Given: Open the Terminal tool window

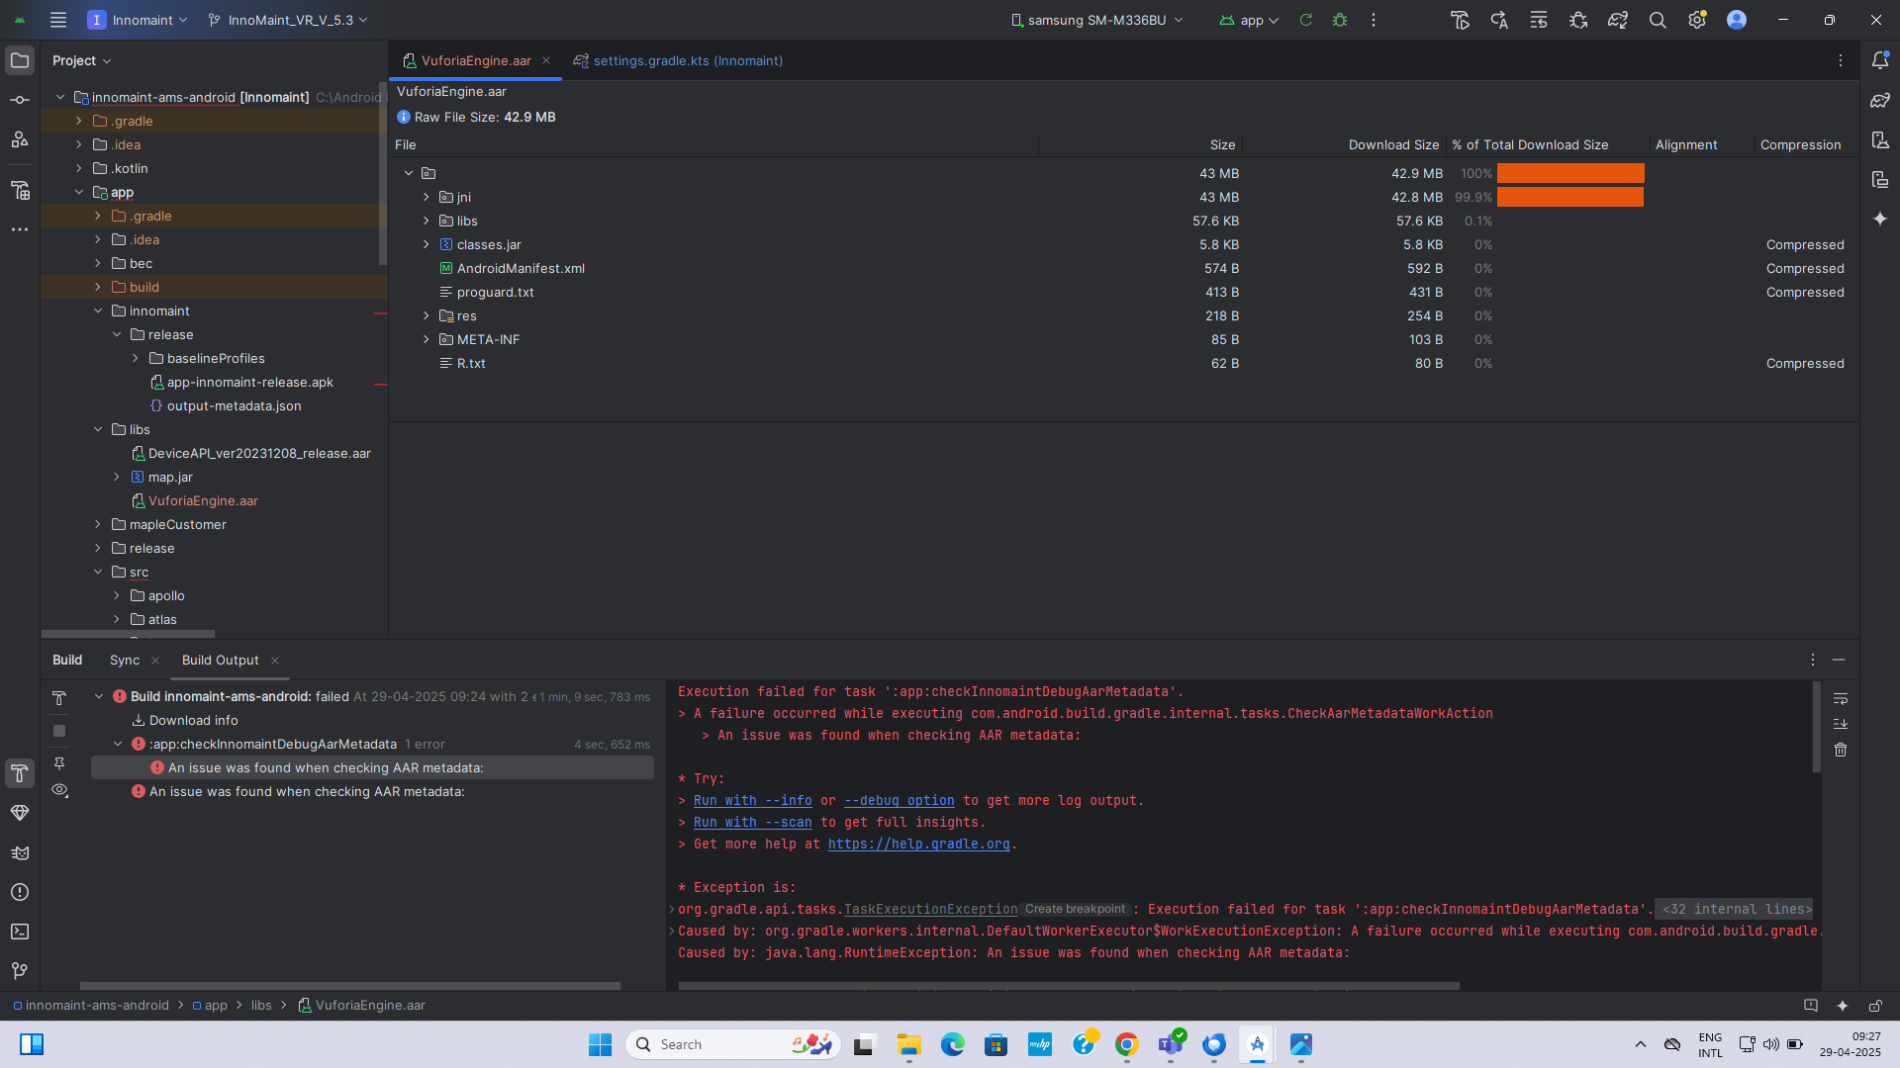Looking at the screenshot, I should (x=20, y=932).
